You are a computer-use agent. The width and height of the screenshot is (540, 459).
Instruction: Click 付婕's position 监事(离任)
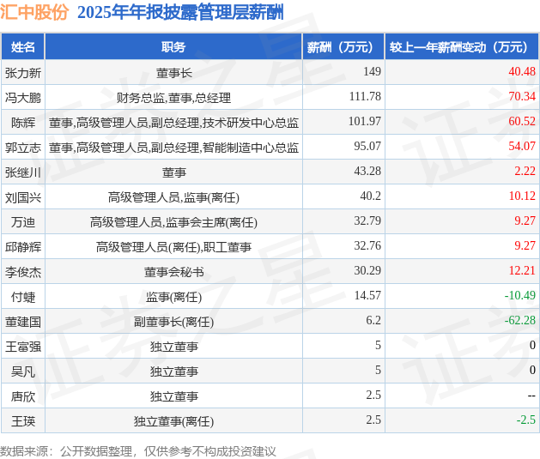point(173,297)
